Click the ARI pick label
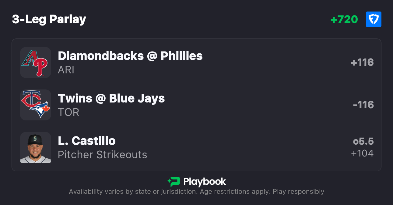The height and width of the screenshot is (205, 393). pyautogui.click(x=66, y=70)
